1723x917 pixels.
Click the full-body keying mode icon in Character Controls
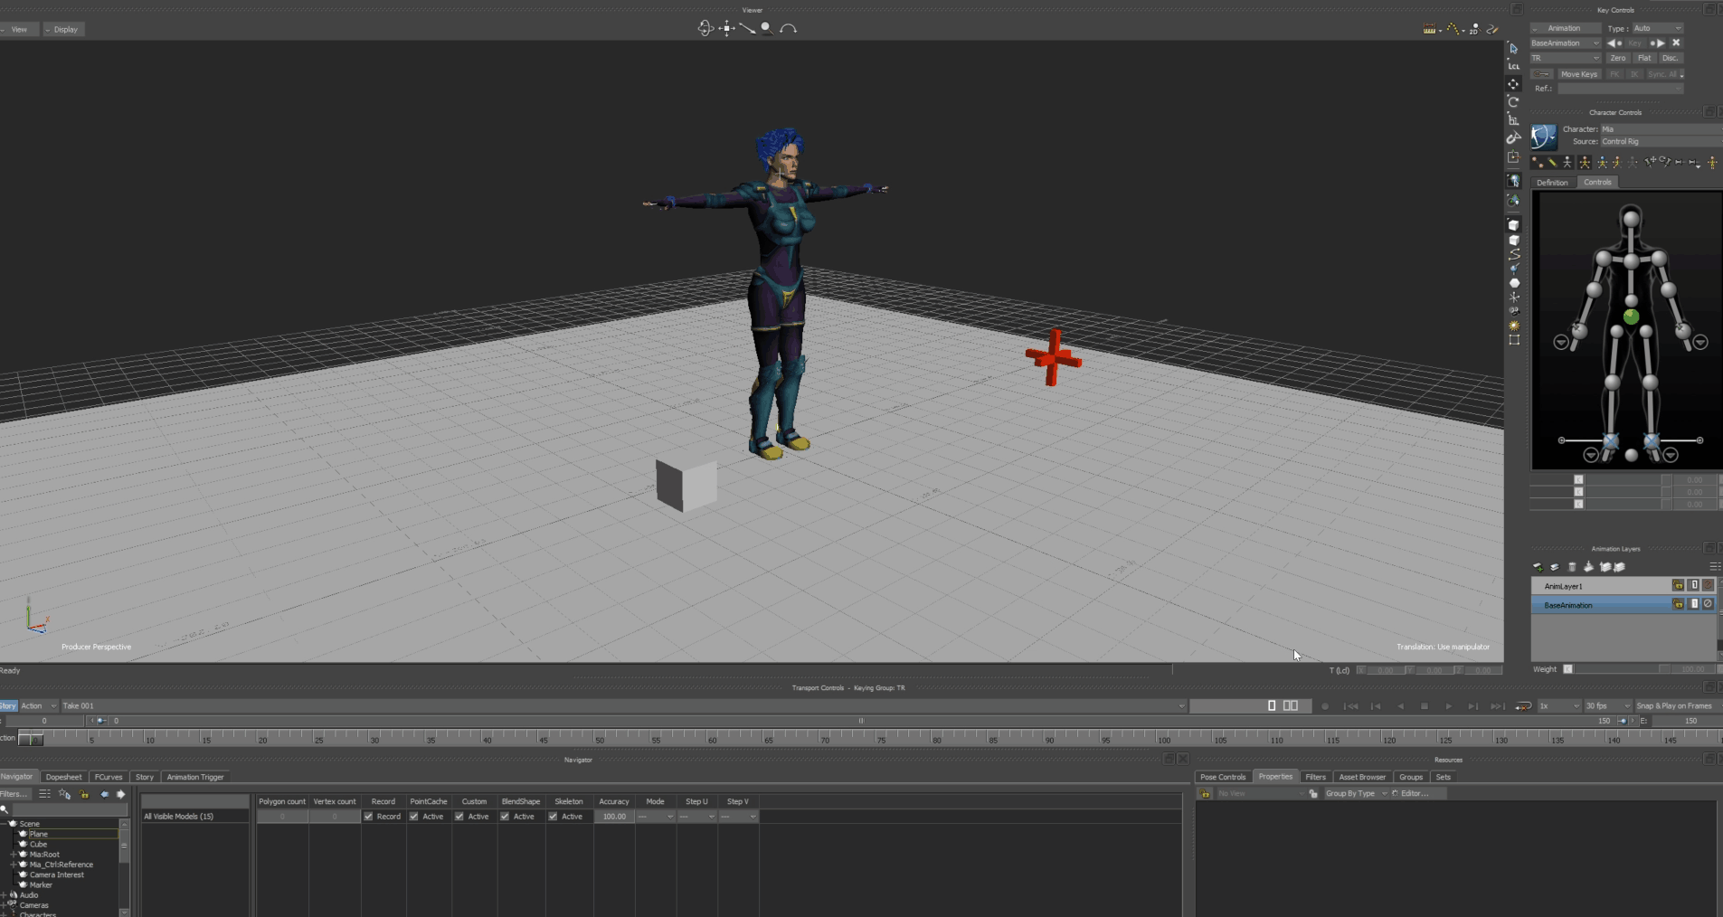point(1585,163)
